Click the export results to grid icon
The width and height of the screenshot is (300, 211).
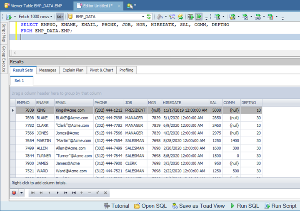coord(217,17)
